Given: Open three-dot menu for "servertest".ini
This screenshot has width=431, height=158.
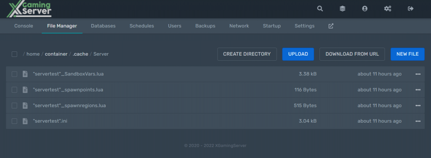Looking at the screenshot, I should (418, 121).
